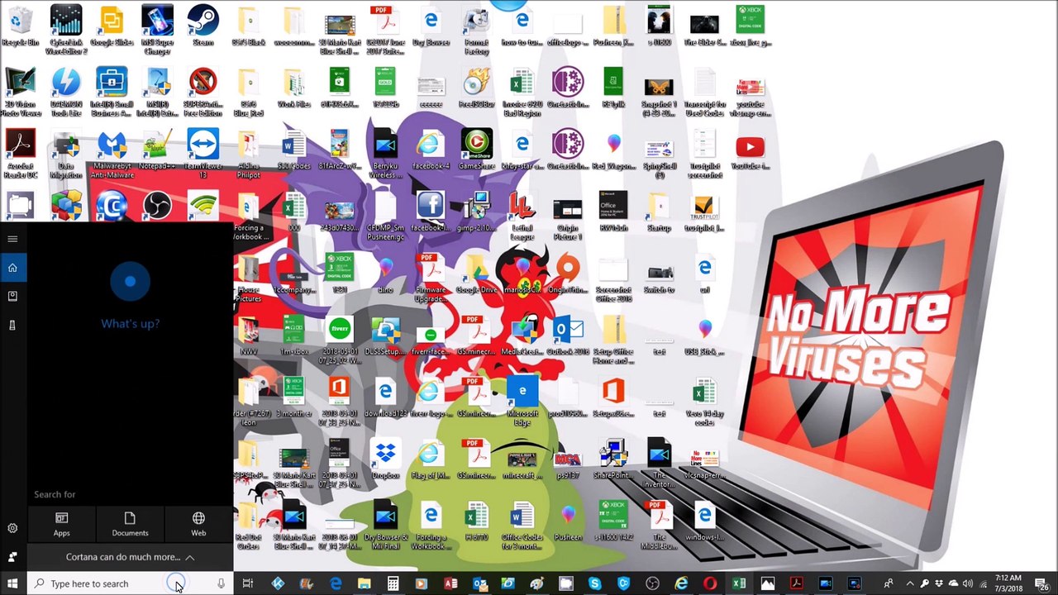Screen dimensions: 1058x595
Task: Open Calculator from the taskbar
Action: click(x=393, y=583)
